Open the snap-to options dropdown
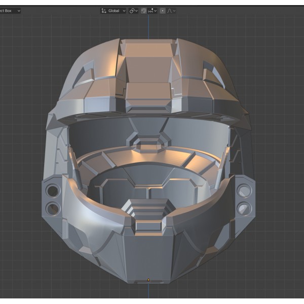304x304 pixels. (153, 11)
